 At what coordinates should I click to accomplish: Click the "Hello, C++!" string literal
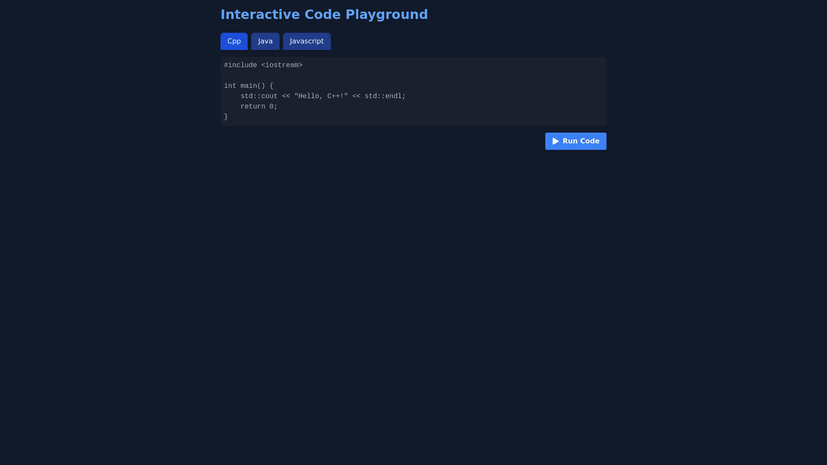(321, 96)
